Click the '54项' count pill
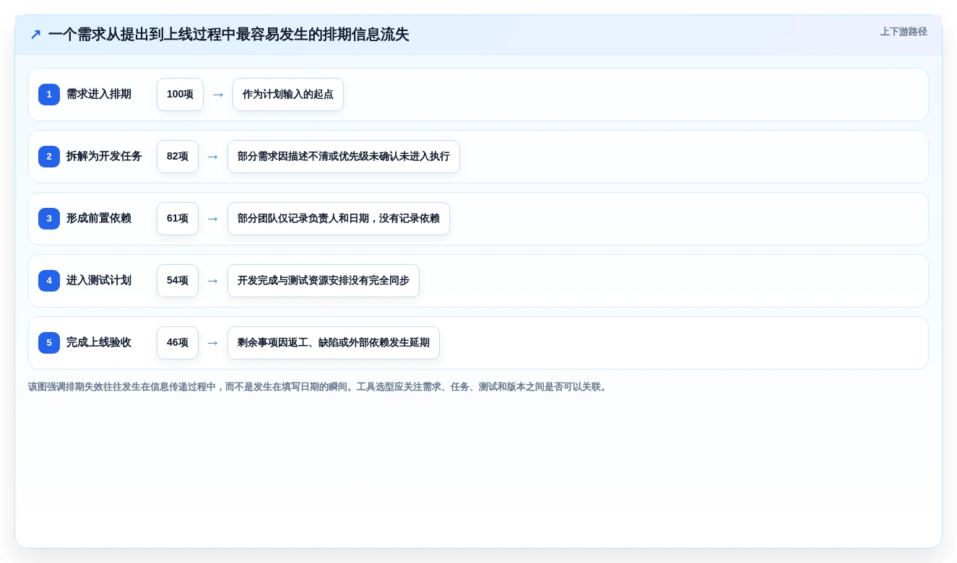The height and width of the screenshot is (563, 957). coord(178,281)
